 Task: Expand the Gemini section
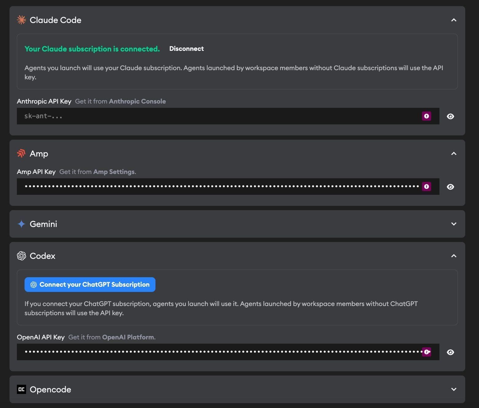coord(454,224)
